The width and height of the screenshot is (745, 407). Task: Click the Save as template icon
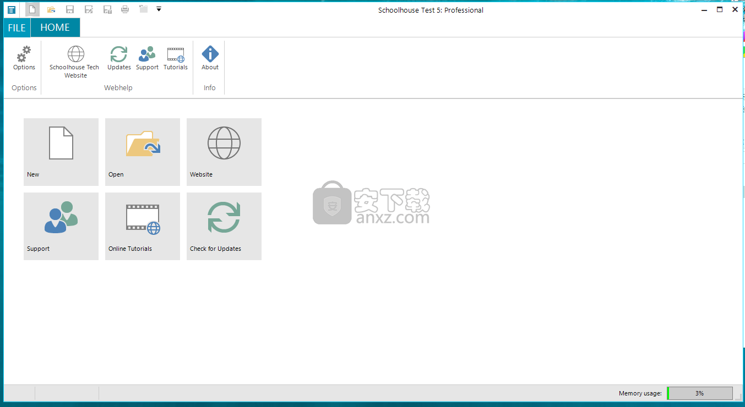click(107, 9)
